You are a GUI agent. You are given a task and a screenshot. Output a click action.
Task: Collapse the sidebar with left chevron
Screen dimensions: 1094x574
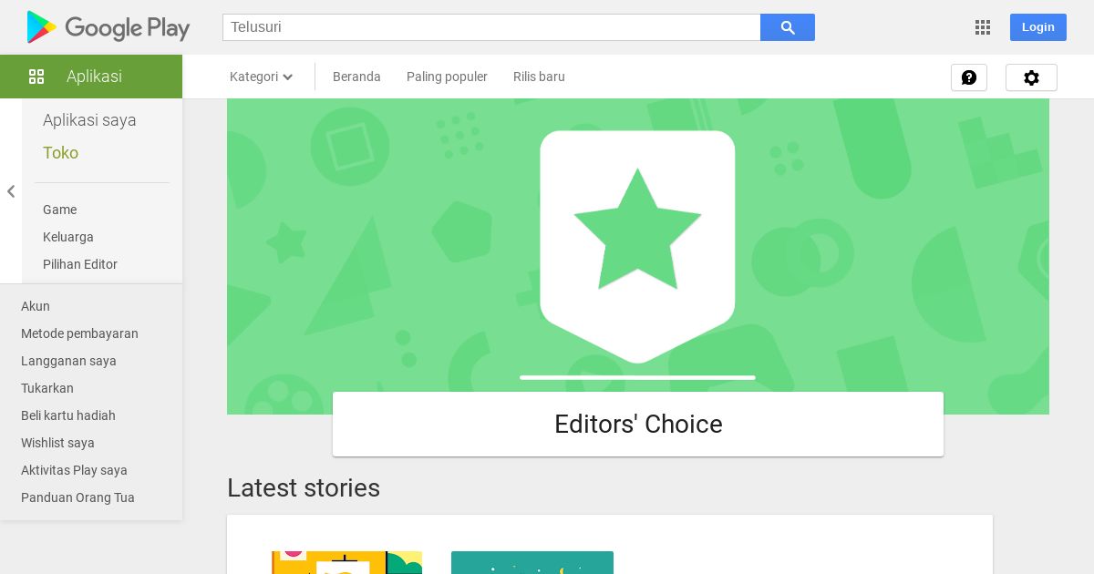[x=11, y=191]
